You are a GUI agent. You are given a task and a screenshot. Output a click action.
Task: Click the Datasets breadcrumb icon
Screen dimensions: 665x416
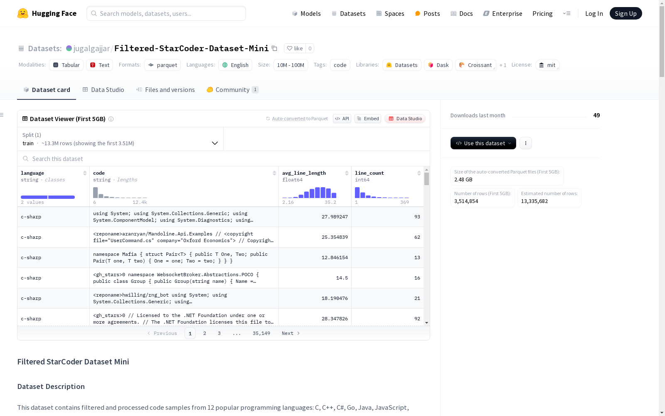click(21, 49)
